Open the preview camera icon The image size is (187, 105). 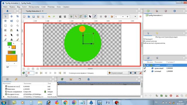[65, 17]
